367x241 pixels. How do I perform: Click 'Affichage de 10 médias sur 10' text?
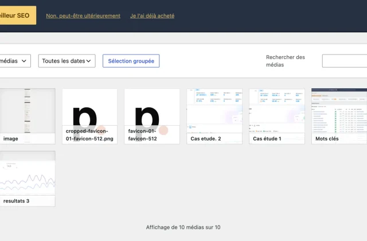(183, 227)
